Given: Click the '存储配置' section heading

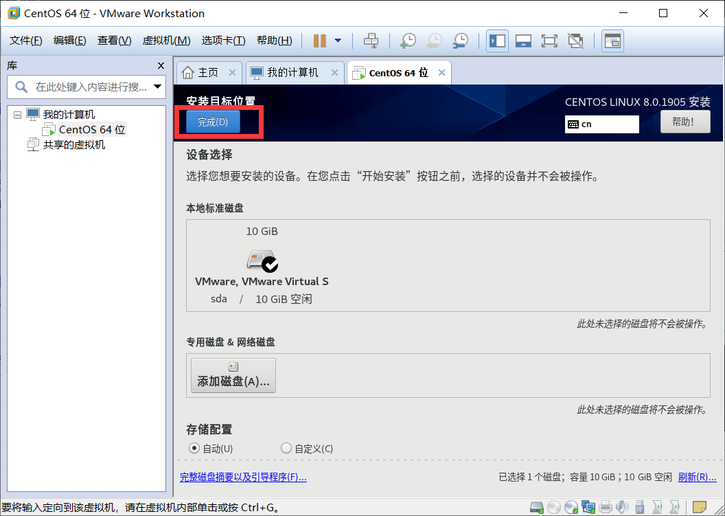Looking at the screenshot, I should tap(209, 429).
